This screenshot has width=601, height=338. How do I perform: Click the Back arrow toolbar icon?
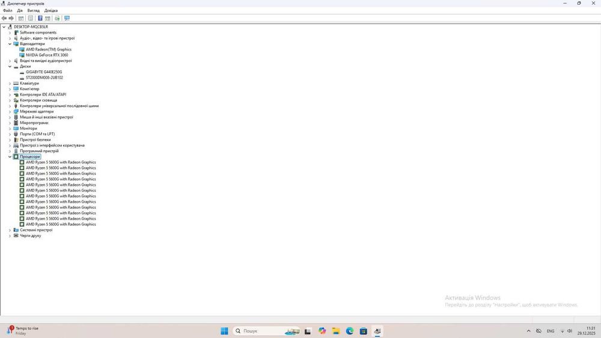(4, 18)
